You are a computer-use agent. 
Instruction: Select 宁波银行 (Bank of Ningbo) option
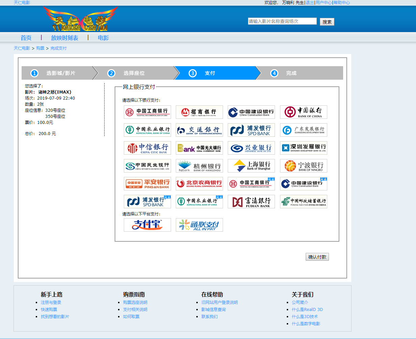click(x=303, y=166)
